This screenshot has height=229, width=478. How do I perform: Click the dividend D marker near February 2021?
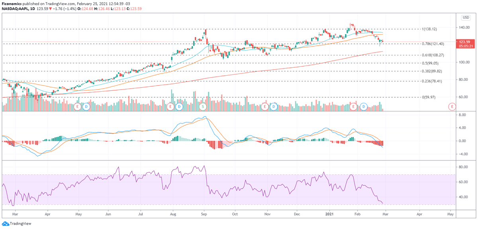(363, 106)
